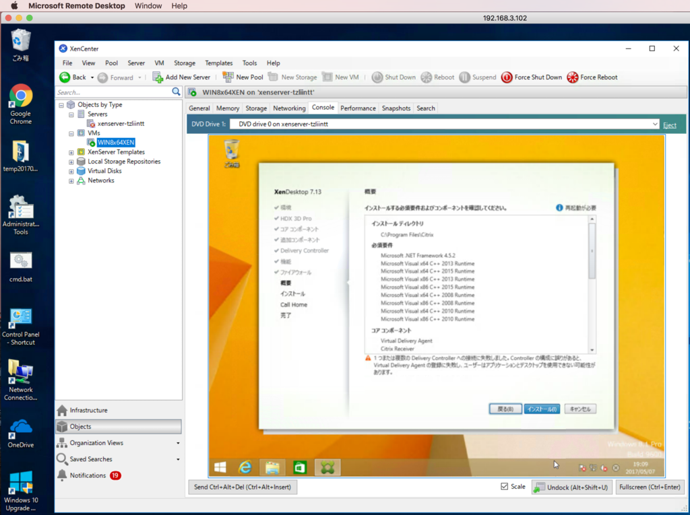Toggle the Scale checkbox

(504, 487)
